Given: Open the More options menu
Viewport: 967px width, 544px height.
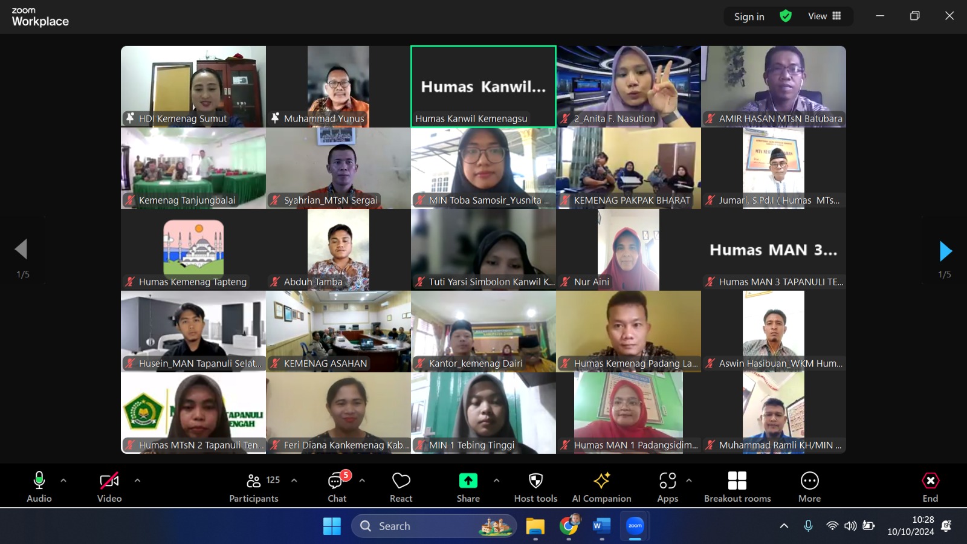Looking at the screenshot, I should pyautogui.click(x=809, y=487).
